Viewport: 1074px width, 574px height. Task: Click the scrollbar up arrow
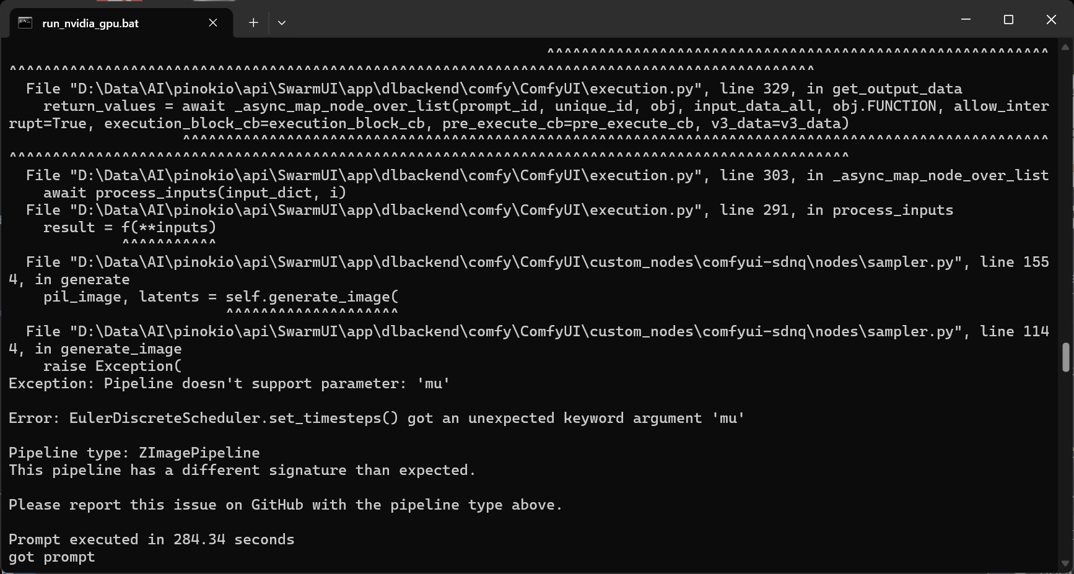[x=1065, y=47]
